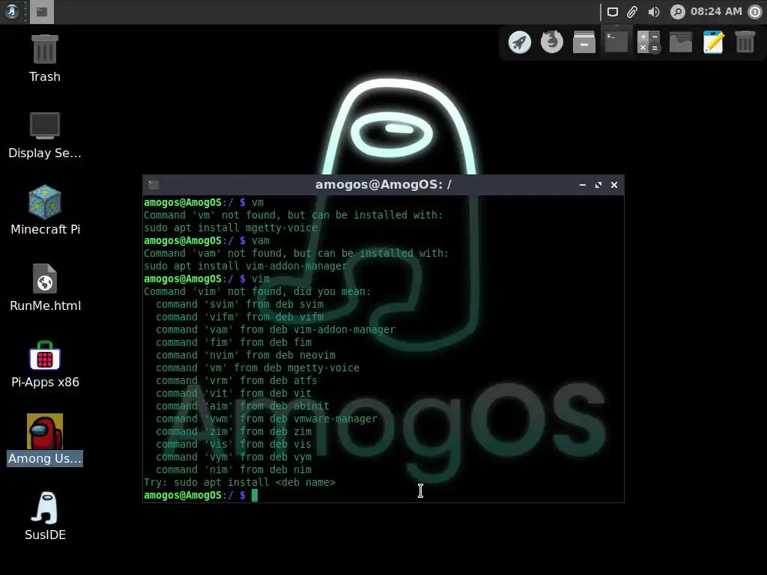Screen dimensions: 767x575
Task: Open the file archive drawer dock icon
Action: click(x=584, y=42)
